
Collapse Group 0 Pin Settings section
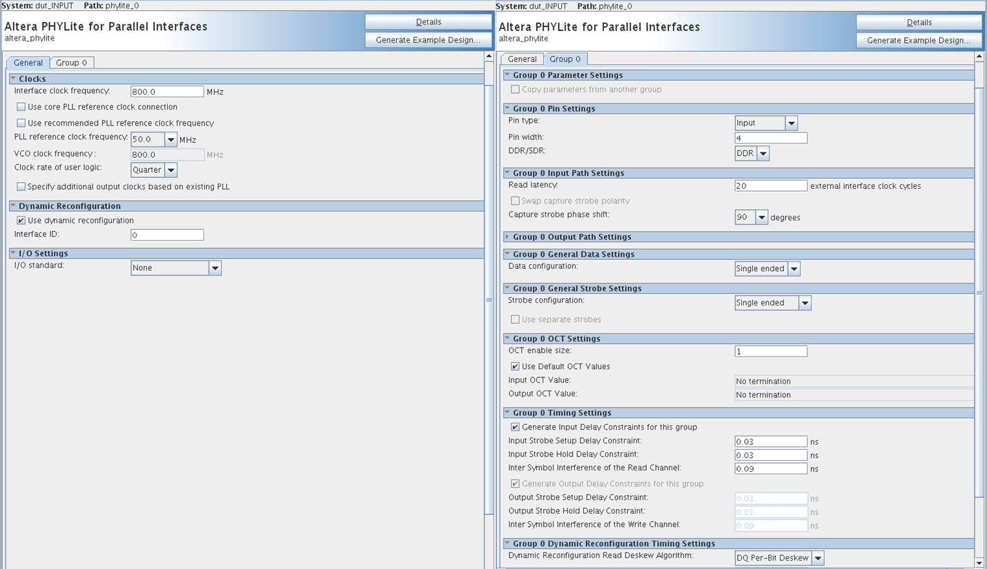[x=507, y=108]
